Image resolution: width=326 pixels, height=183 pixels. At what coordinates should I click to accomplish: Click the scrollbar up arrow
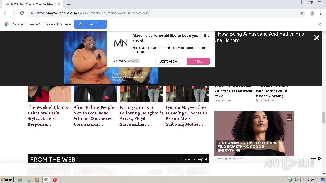pos(324,33)
